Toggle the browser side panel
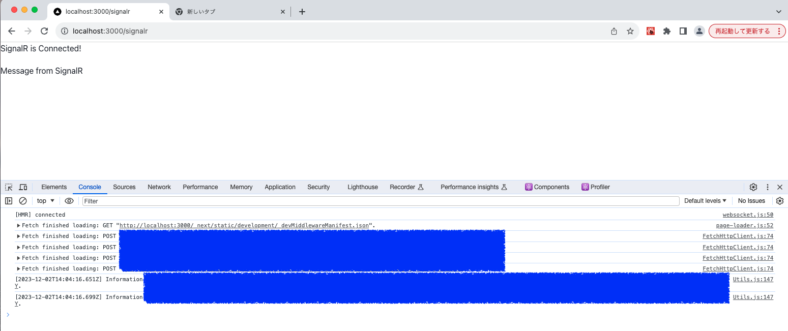This screenshot has width=788, height=331. (x=683, y=31)
